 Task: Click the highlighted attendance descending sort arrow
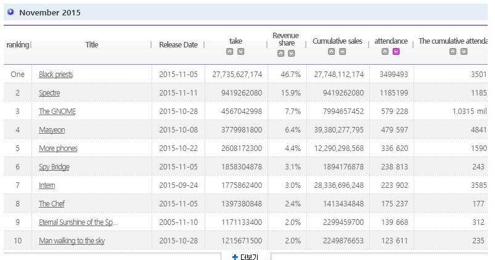pos(396,52)
